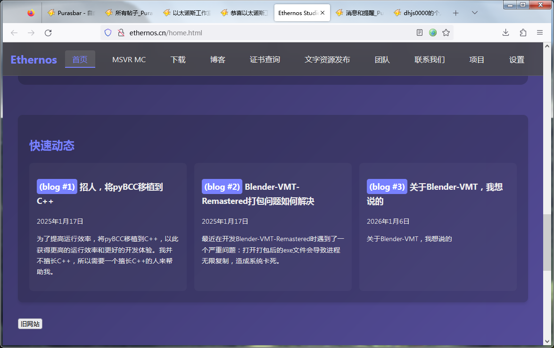The image size is (554, 348).
Task: Bookmark this page with the star icon
Action: 446,32
